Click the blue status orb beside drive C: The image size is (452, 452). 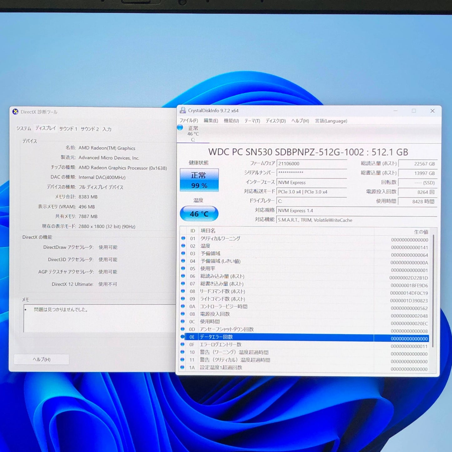[180, 128]
